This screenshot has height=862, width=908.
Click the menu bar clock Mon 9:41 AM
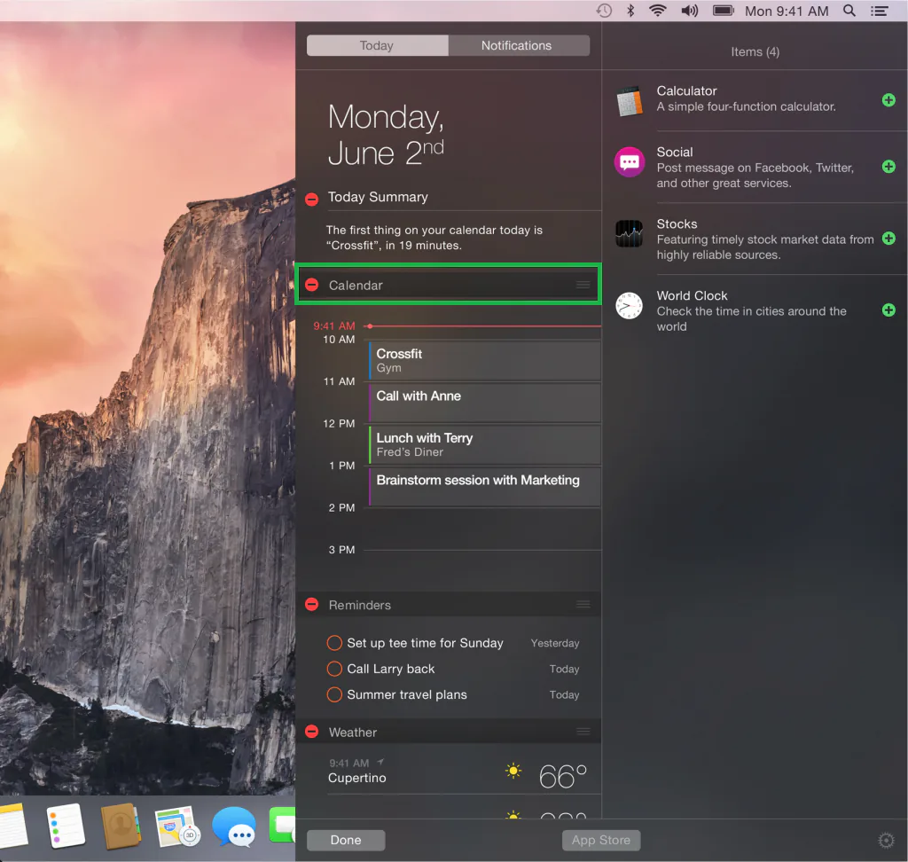787,11
